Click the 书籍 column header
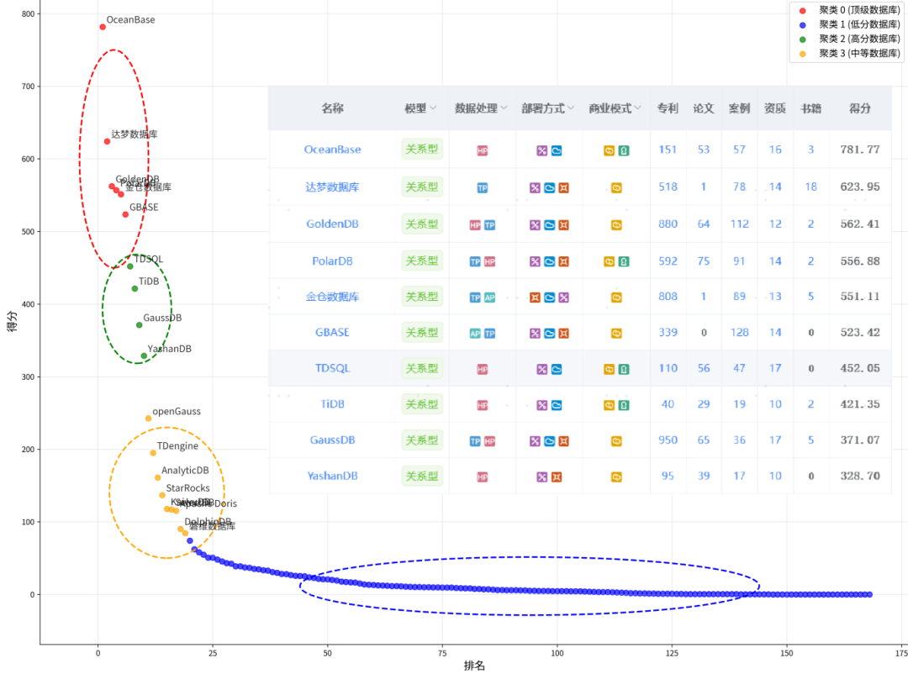This screenshot has height=674, width=908. click(x=810, y=108)
